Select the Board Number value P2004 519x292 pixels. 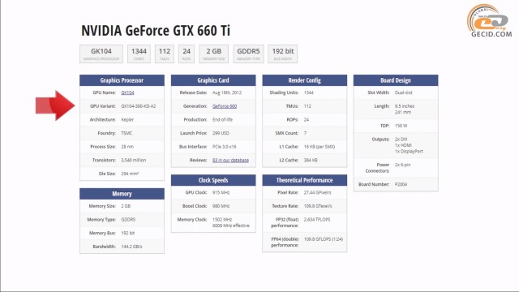pos(401,184)
